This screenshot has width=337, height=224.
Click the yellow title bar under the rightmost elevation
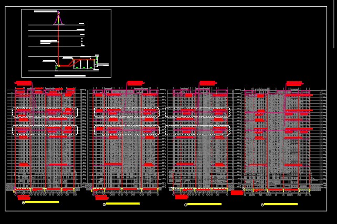(x=281, y=204)
